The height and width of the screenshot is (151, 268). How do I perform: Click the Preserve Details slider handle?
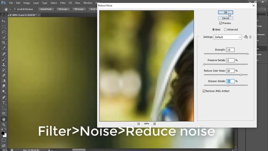204,64
